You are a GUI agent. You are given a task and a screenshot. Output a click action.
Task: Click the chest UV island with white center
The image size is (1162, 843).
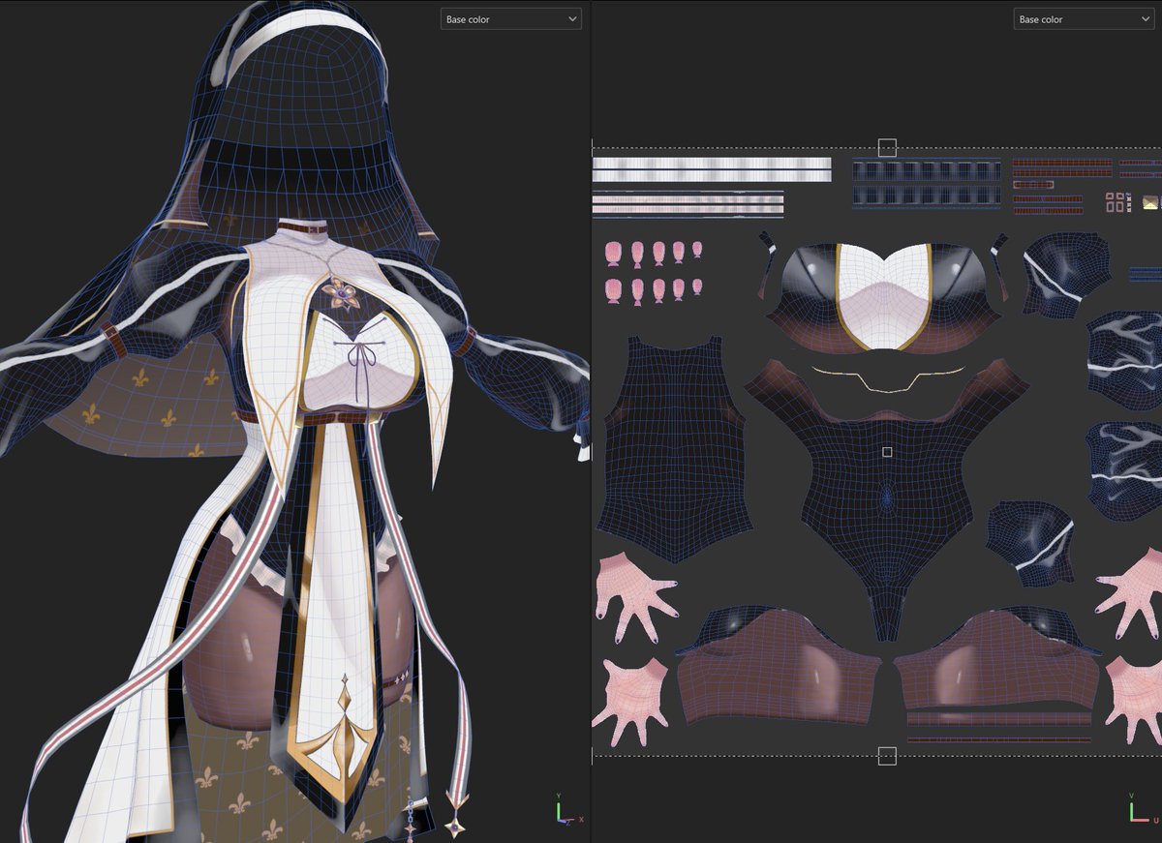click(x=883, y=297)
